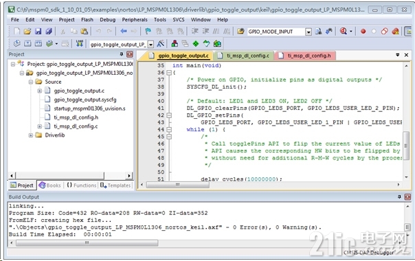Image resolution: width=415 pixels, height=261 pixels.
Task: Save all files icon
Action: coord(49,31)
